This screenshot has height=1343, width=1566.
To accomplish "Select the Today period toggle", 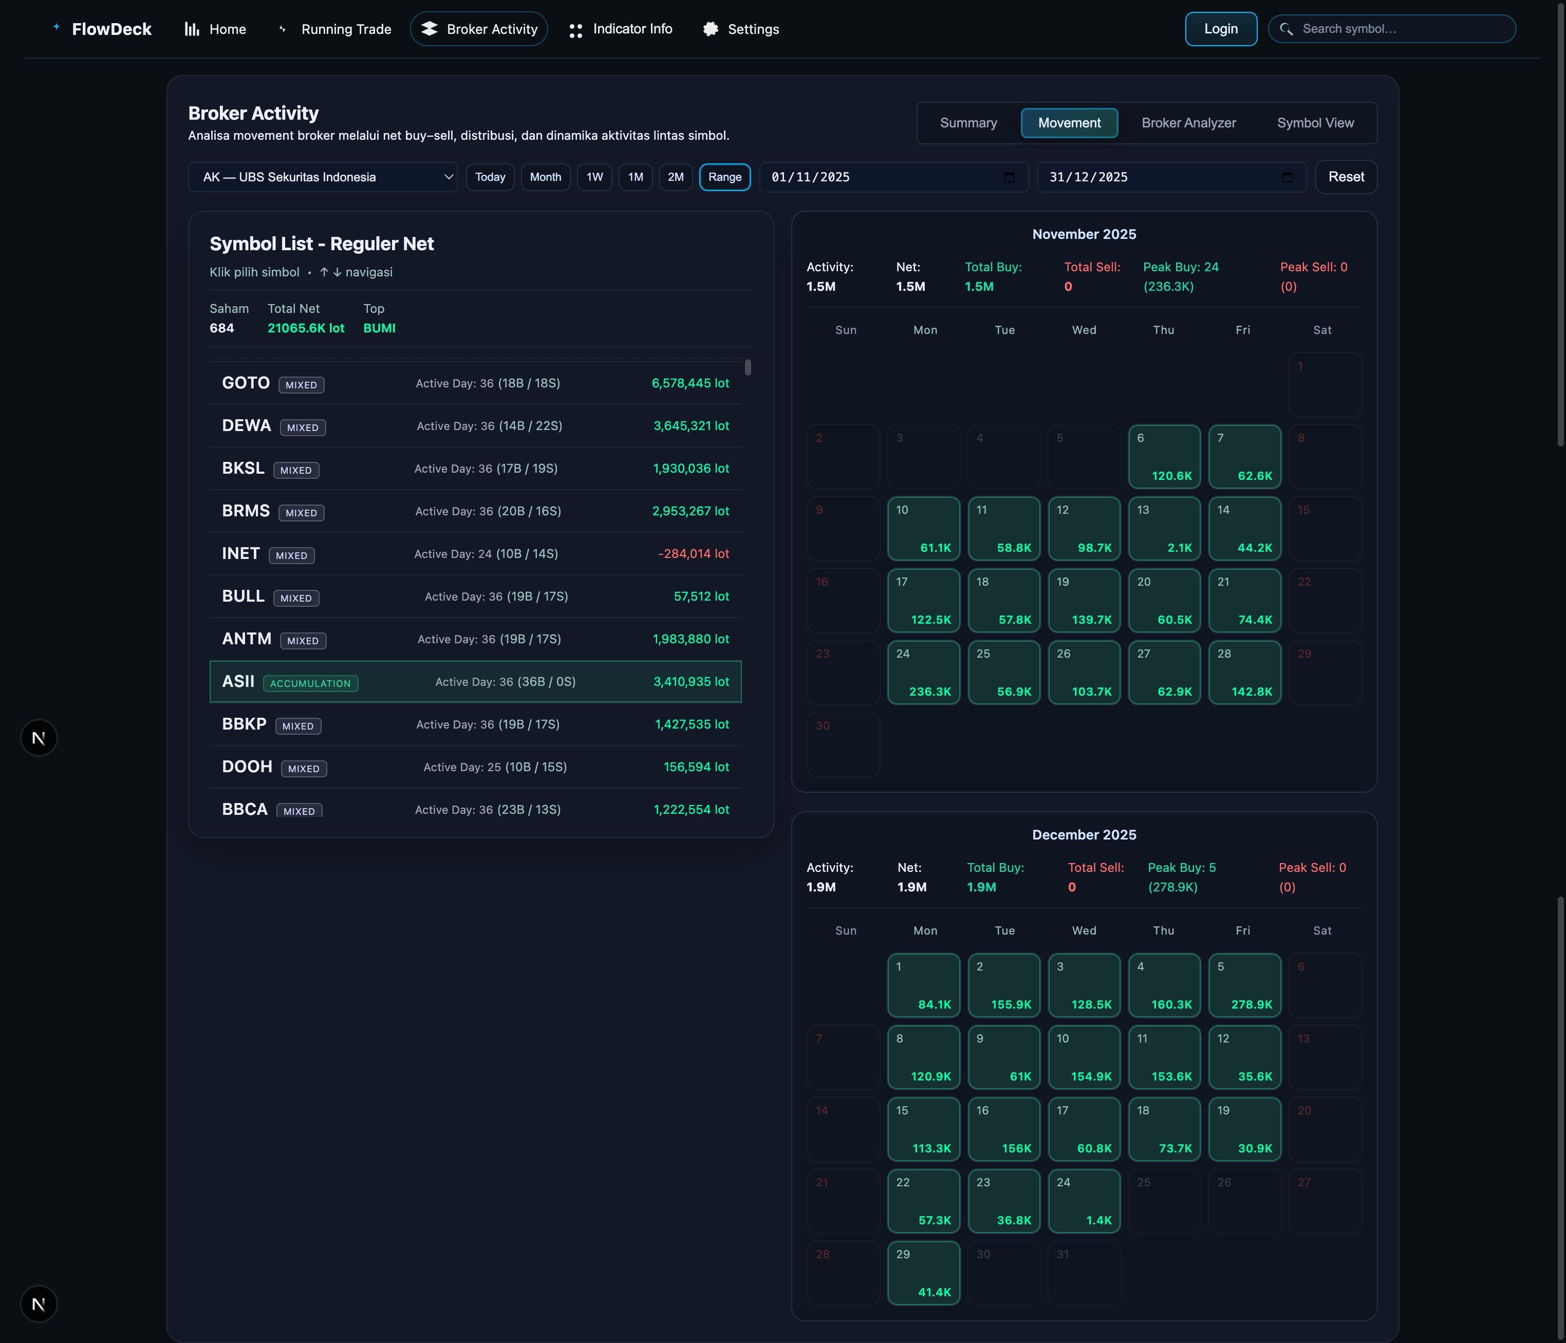I will click(x=490, y=178).
